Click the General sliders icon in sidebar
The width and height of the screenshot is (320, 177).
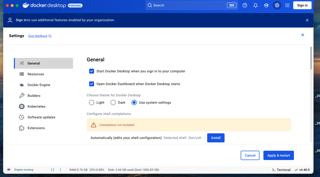tap(22, 63)
